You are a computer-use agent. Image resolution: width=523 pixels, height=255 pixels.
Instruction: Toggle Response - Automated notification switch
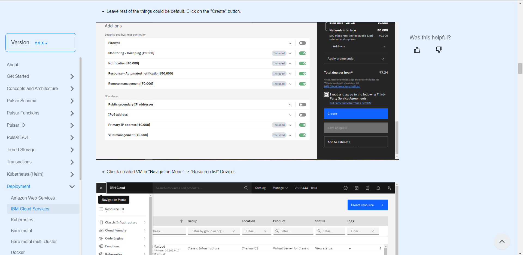[302, 74]
